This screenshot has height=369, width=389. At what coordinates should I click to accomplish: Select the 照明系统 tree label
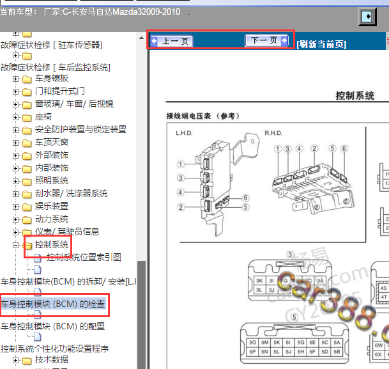coord(52,180)
